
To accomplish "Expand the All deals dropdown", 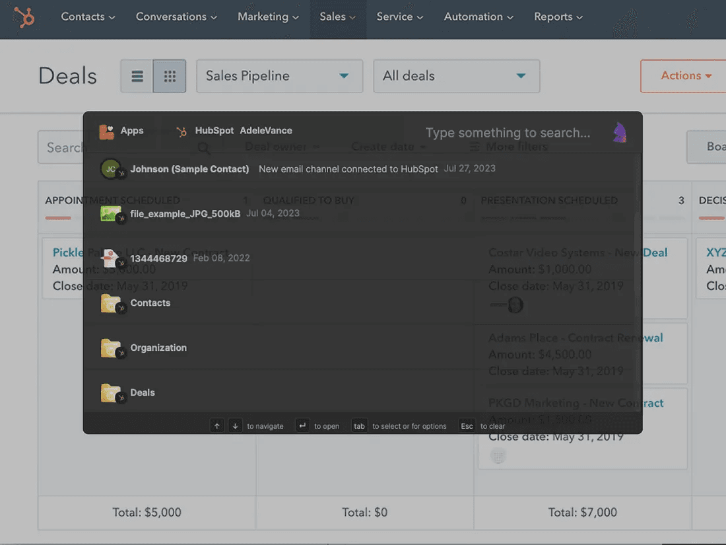I will click(456, 76).
